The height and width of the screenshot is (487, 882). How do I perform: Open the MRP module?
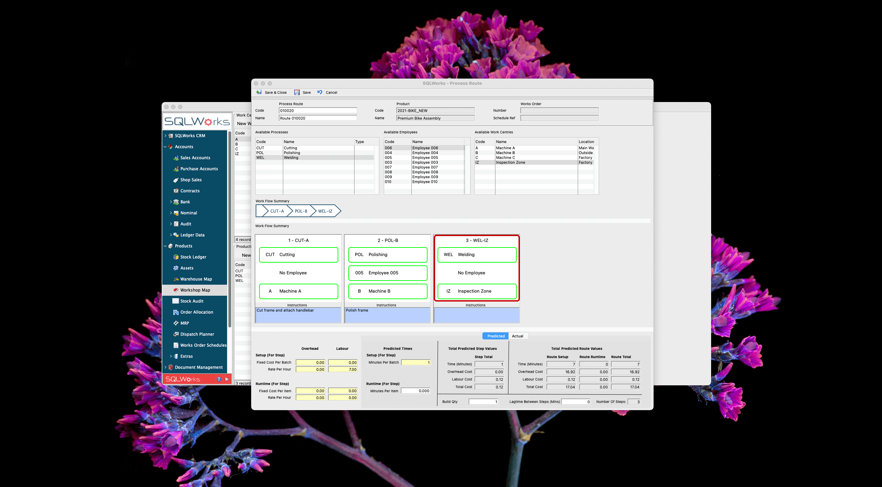point(184,323)
